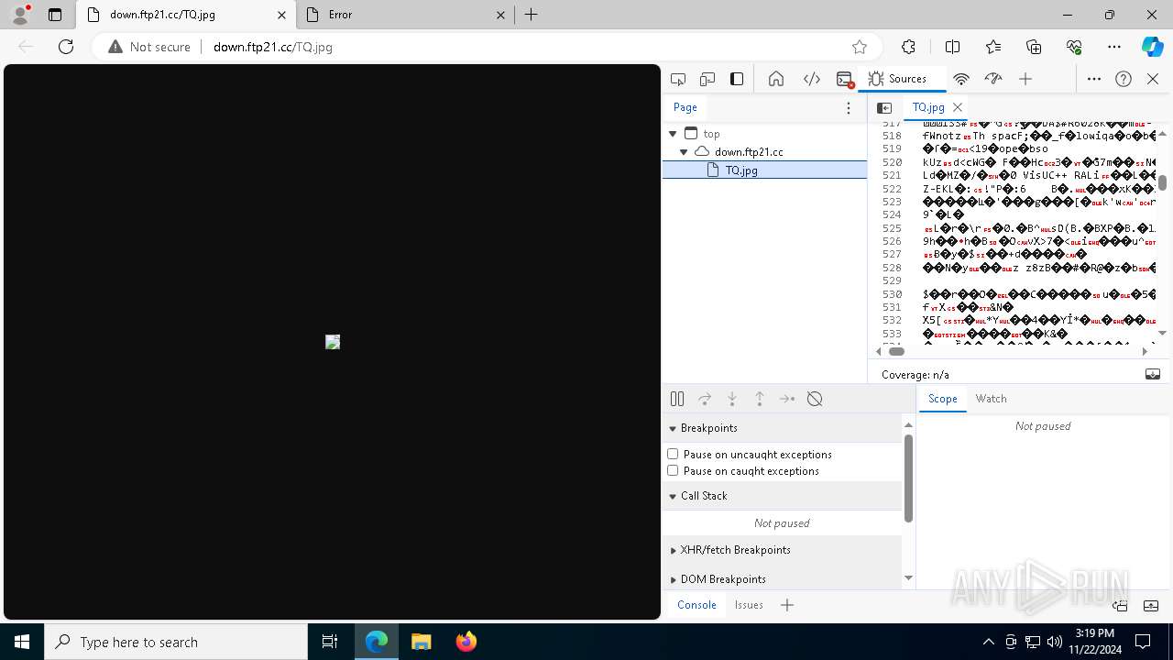
Task: Open the Performance tool icon
Action: click(x=993, y=79)
